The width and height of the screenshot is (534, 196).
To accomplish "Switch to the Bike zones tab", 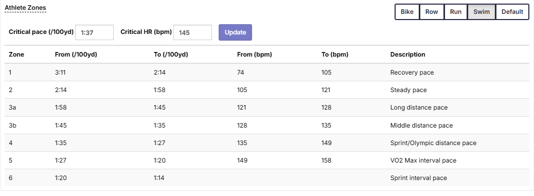I will pos(407,12).
